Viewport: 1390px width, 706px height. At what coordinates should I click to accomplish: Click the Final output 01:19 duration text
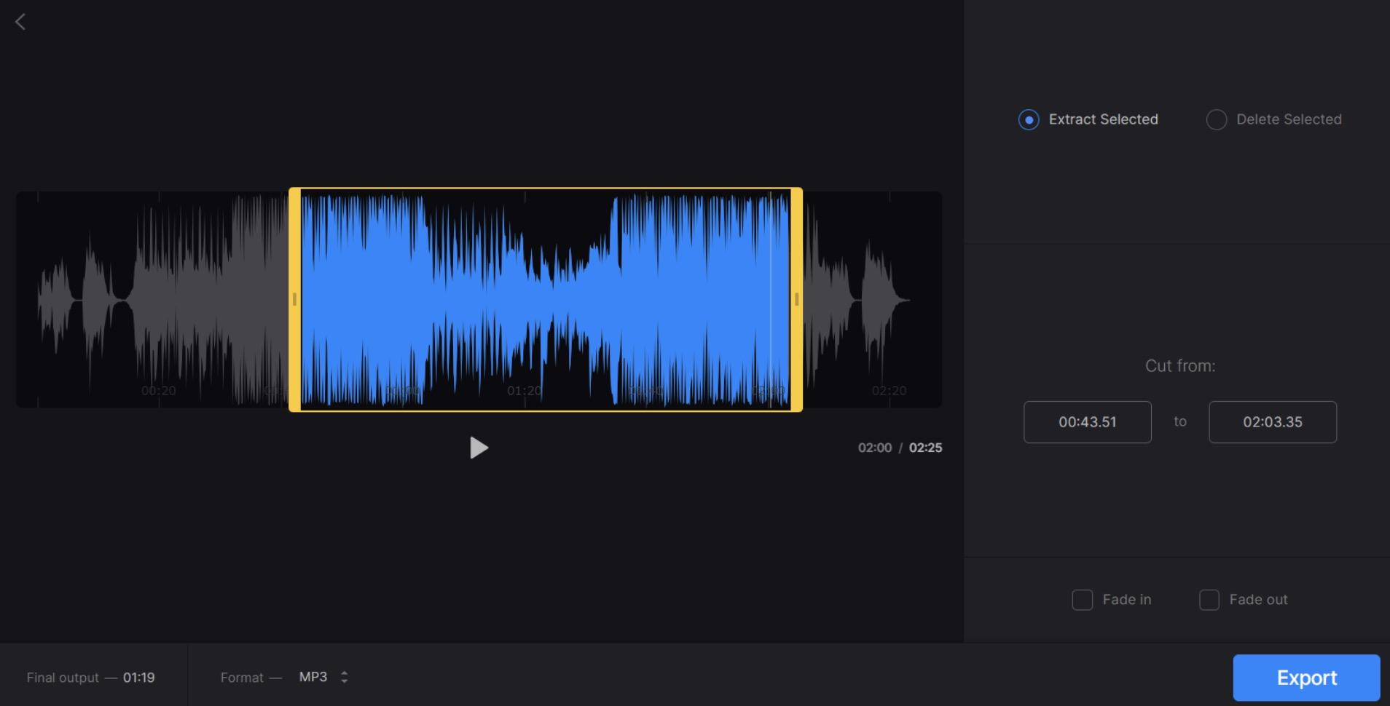tap(91, 678)
